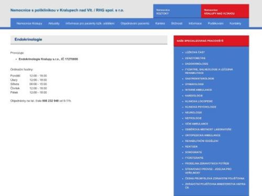Open Sonografie in sidebar
Screen dimensions: 262x196
pyautogui.click(x=193, y=152)
